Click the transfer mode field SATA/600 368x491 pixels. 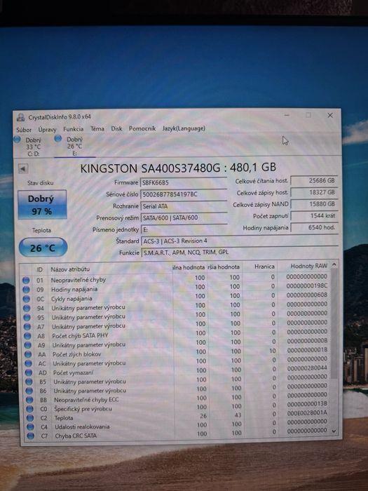pos(184,217)
